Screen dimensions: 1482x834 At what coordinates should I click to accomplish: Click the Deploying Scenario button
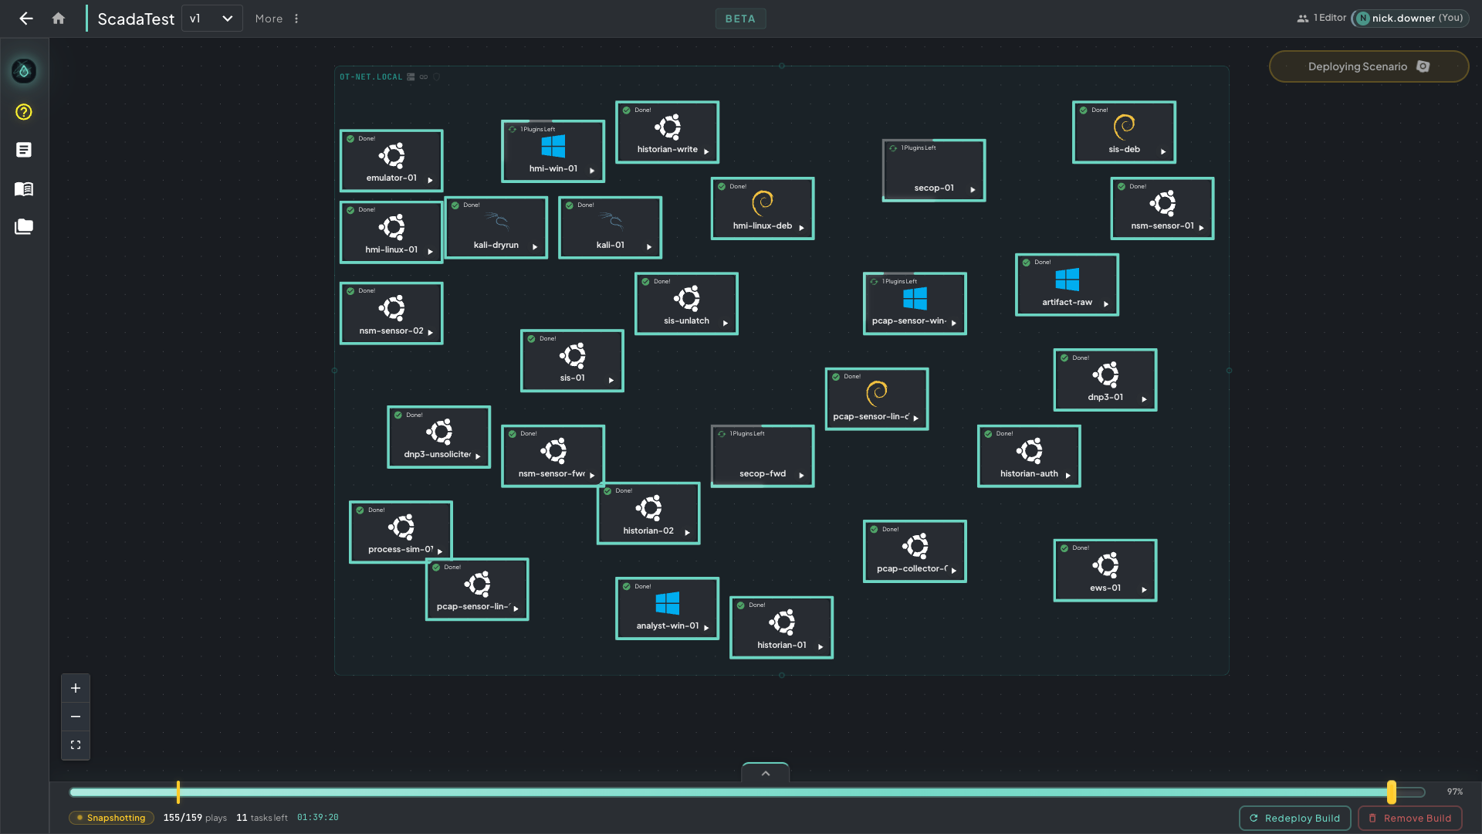coord(1369,66)
